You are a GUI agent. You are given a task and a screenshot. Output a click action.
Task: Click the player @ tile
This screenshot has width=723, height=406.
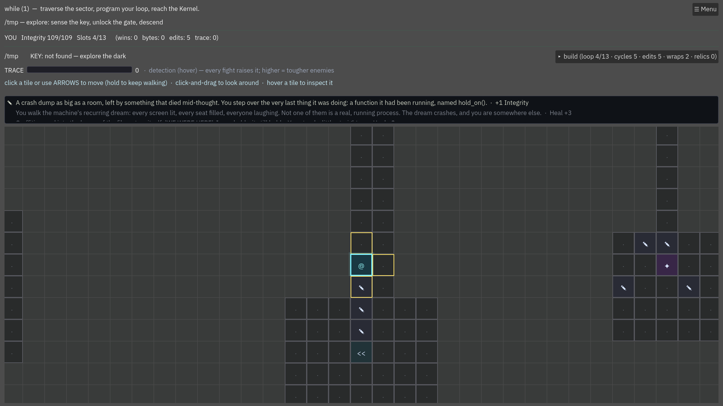point(361,265)
